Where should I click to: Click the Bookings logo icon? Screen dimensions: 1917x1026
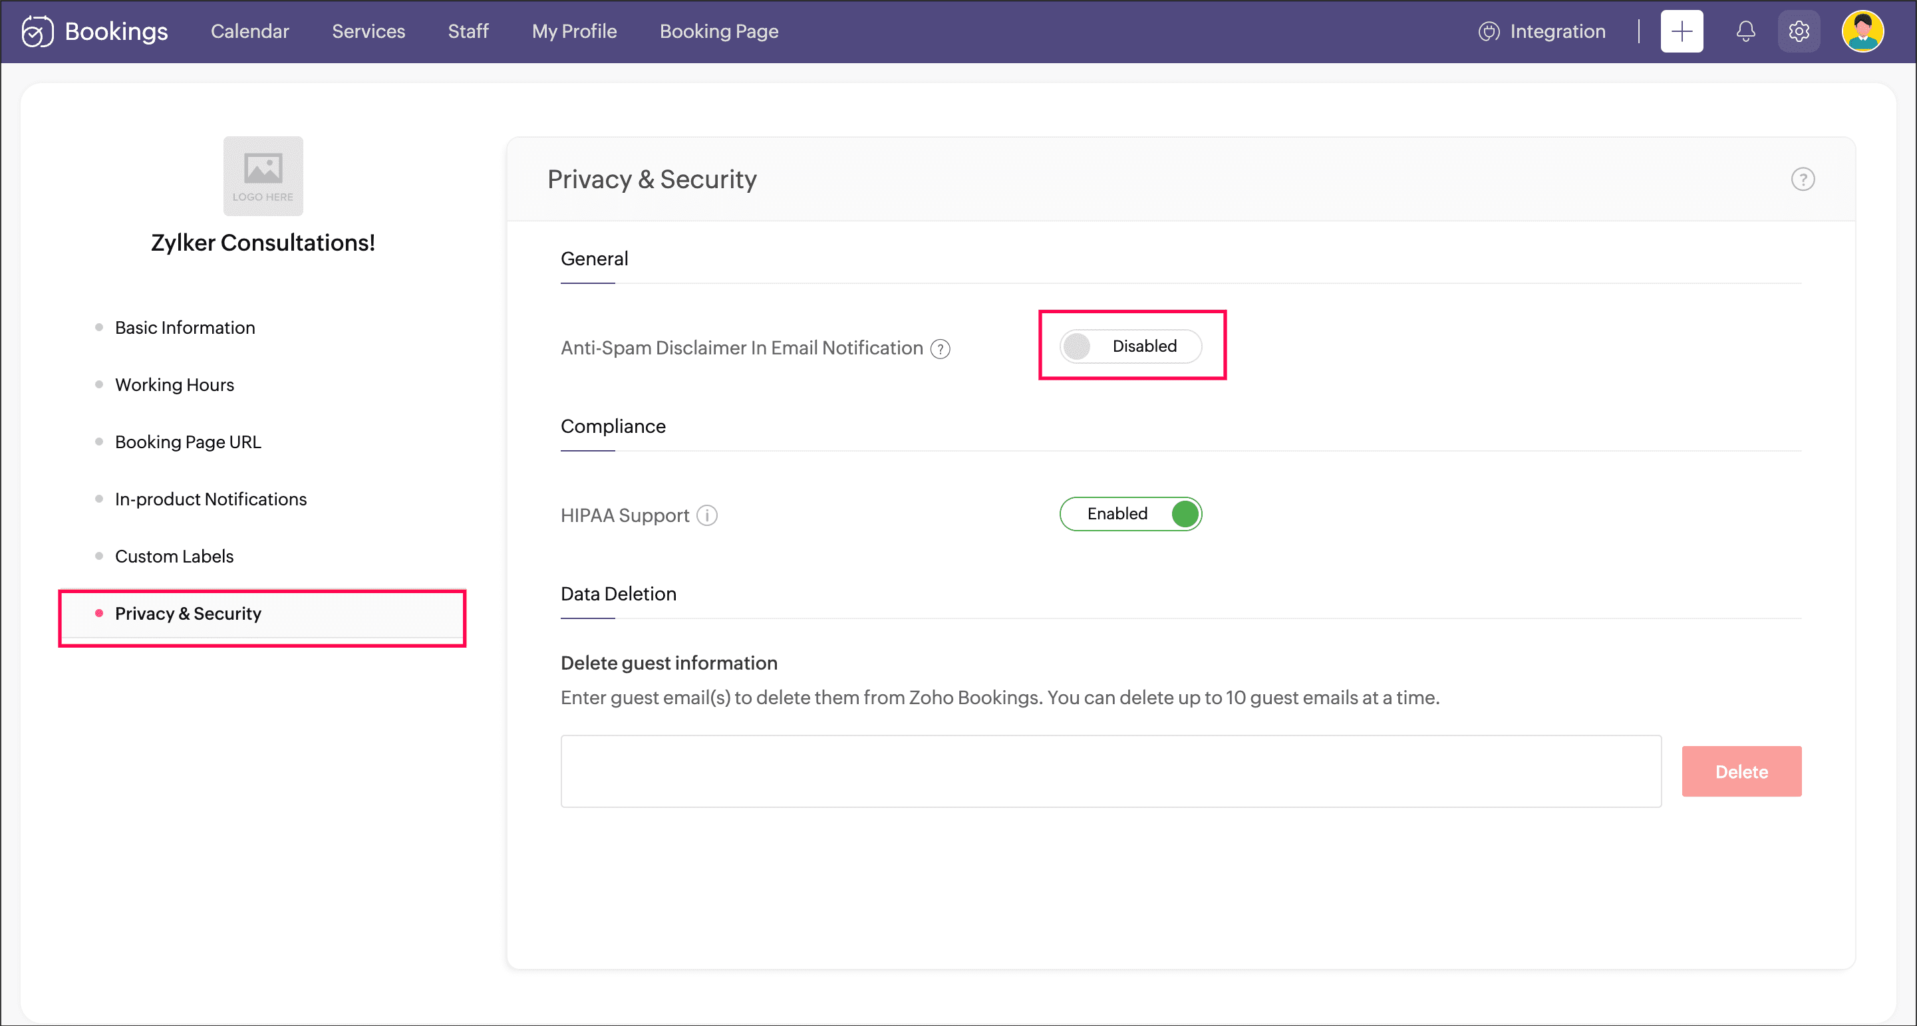click(37, 31)
